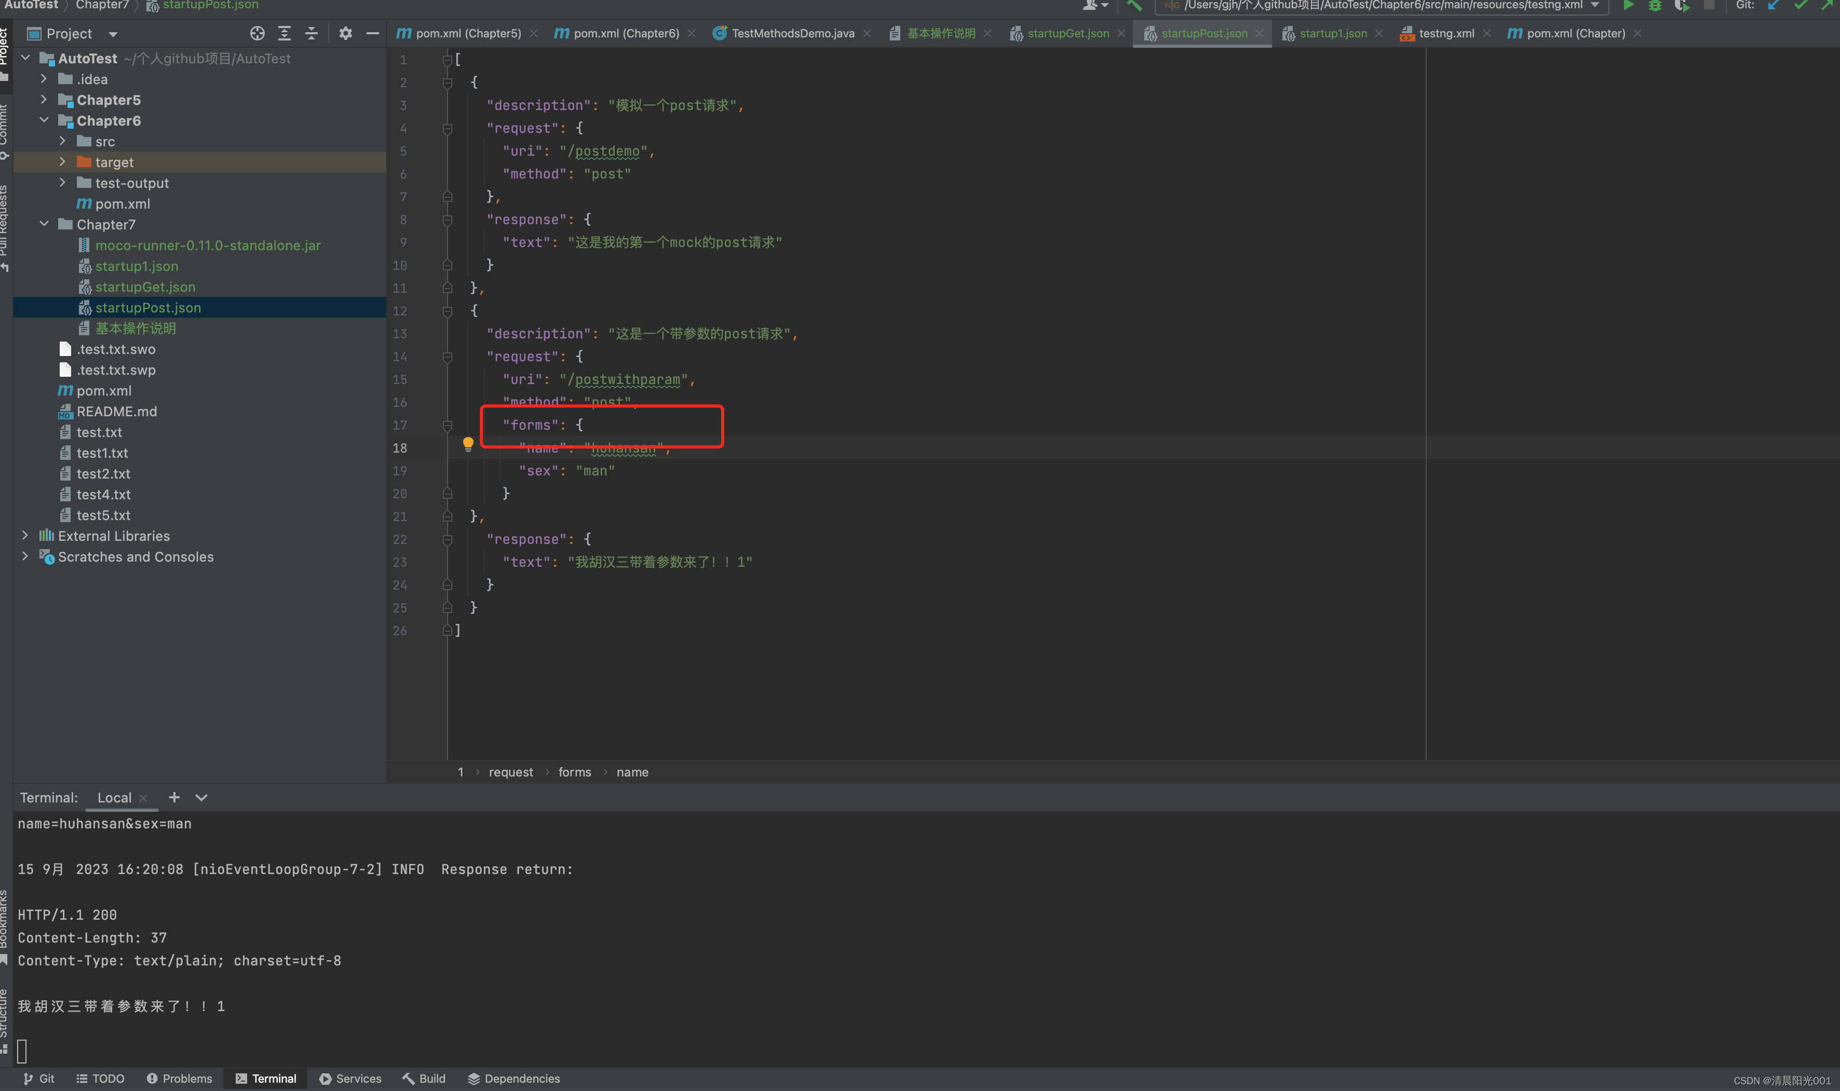Toggle fold marker on line 17 forms
Image resolution: width=1840 pixels, height=1091 pixels.
pyautogui.click(x=447, y=425)
